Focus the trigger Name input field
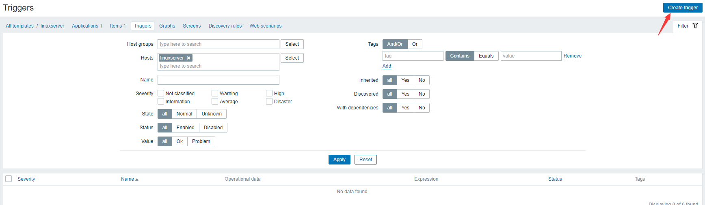705x205 pixels. 218,80
